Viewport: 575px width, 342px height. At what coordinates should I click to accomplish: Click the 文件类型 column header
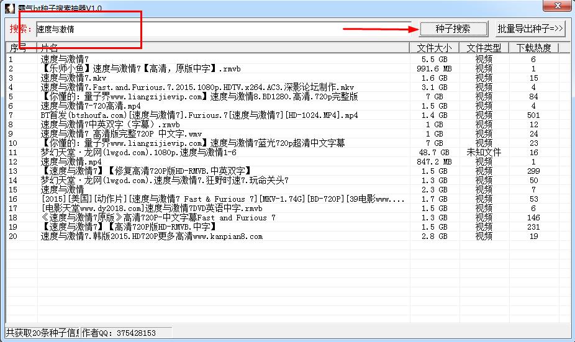484,48
